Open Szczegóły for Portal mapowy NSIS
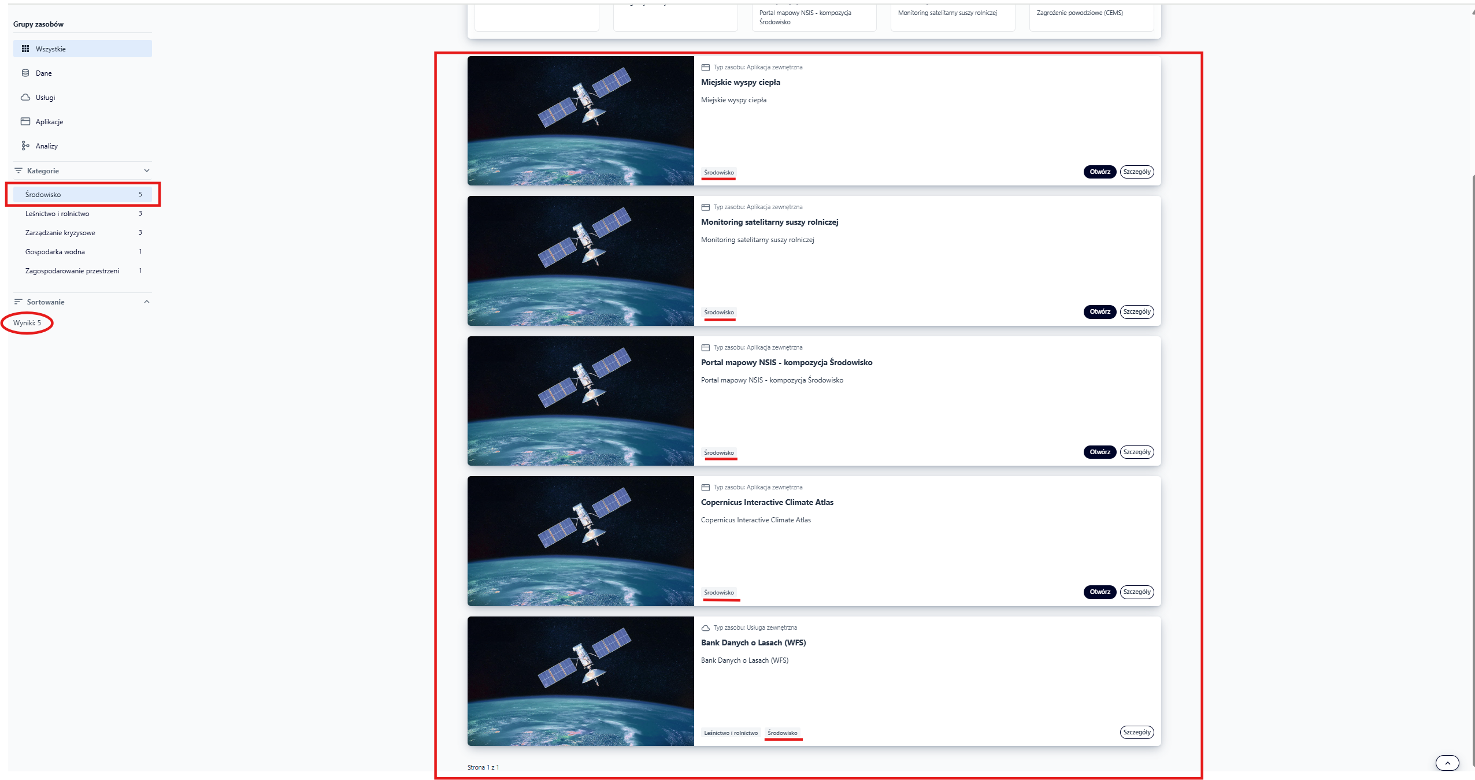1475x780 pixels. tap(1136, 452)
